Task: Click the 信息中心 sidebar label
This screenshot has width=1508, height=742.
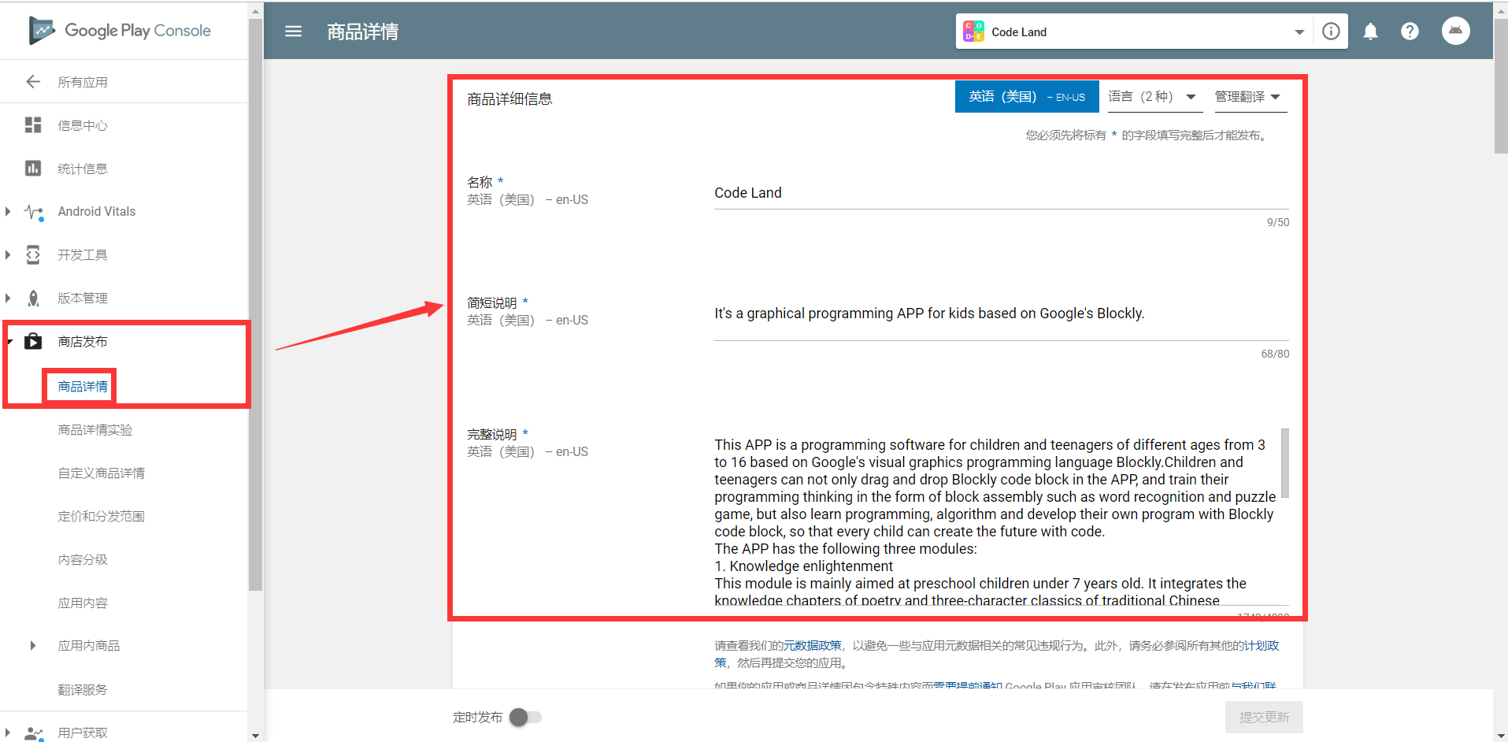Action: pyautogui.click(x=83, y=125)
